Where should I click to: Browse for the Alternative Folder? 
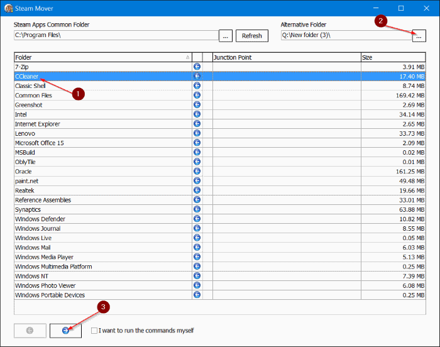(419, 36)
